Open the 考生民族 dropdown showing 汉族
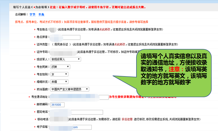Image resolution: width=218 pixels, height=131 pixels. pos(60,67)
